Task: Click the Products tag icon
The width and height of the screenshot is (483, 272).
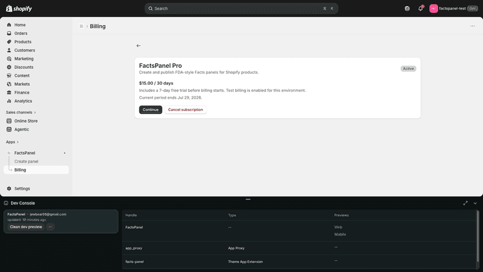Action: [x=9, y=41]
